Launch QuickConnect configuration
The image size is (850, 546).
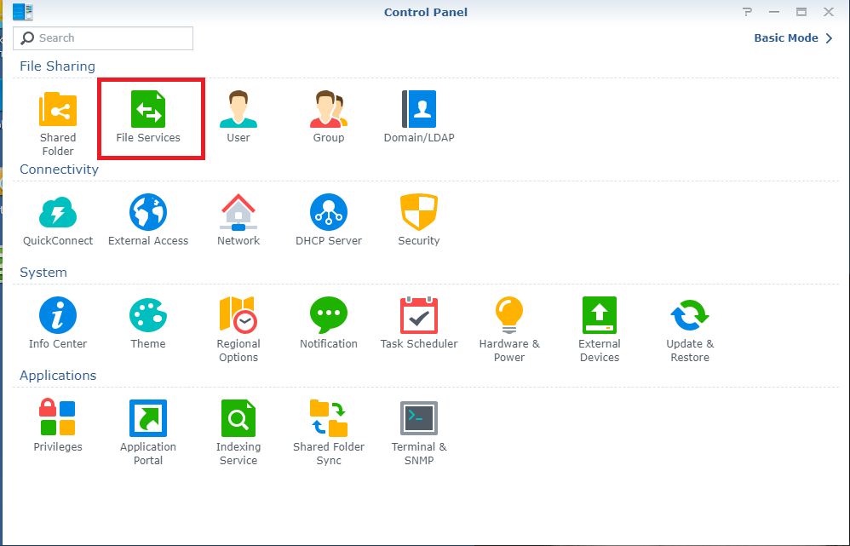58,214
